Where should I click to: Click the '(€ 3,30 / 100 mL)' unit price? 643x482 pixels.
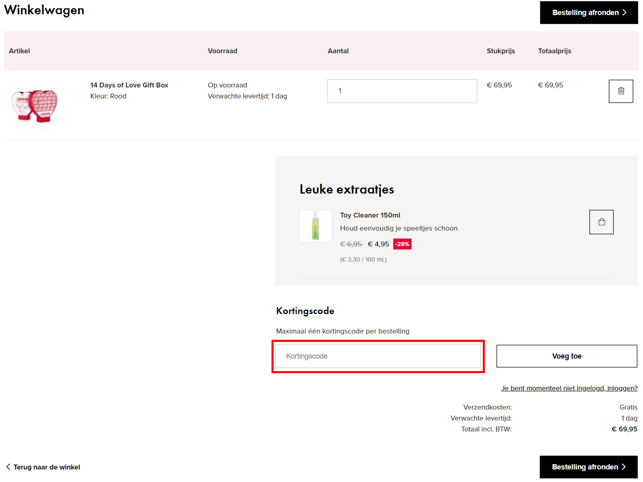(363, 260)
